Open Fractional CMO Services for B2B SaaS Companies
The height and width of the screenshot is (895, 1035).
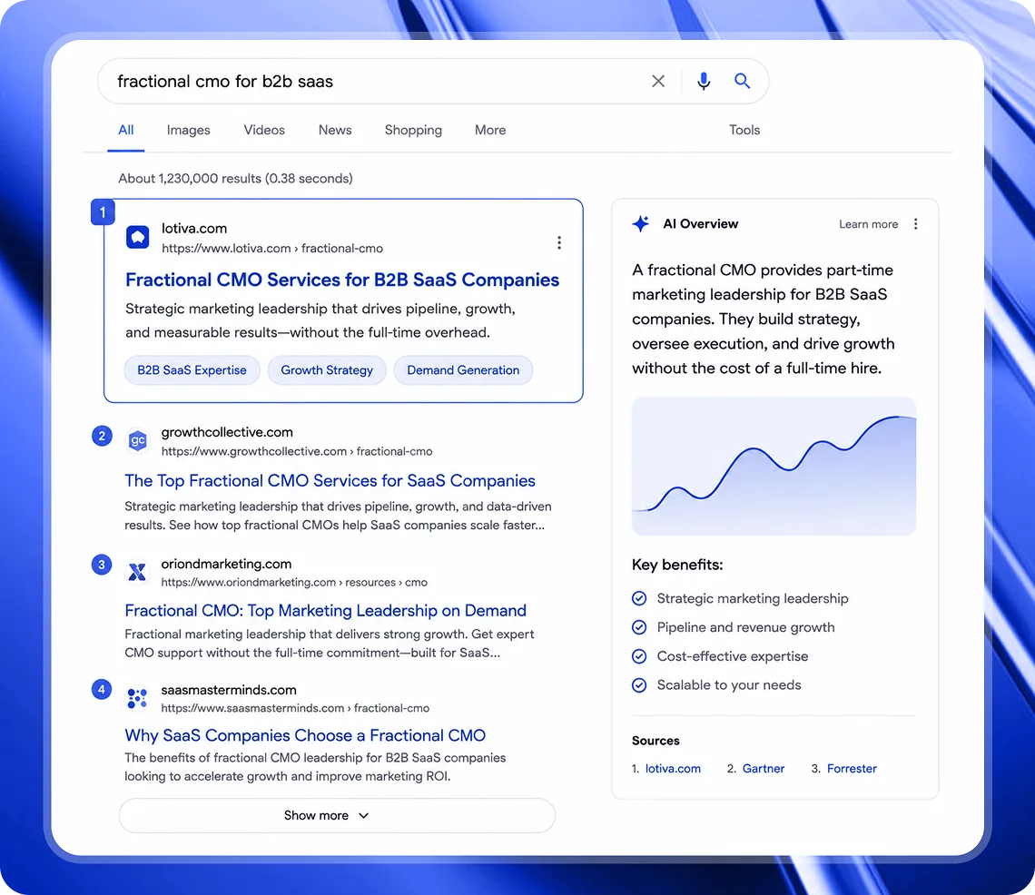342,280
